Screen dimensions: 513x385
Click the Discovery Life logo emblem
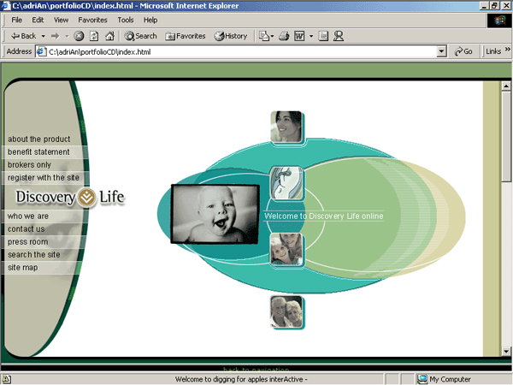point(87,198)
